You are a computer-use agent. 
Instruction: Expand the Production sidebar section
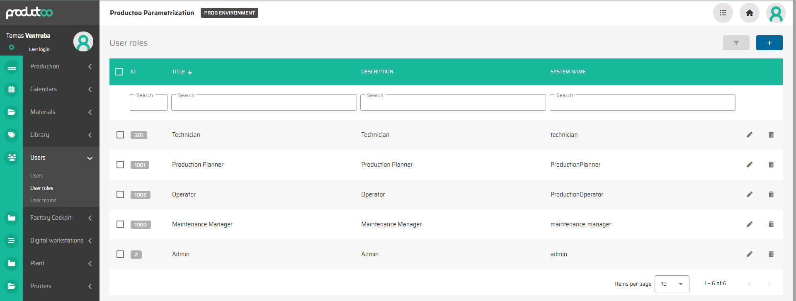(x=60, y=66)
